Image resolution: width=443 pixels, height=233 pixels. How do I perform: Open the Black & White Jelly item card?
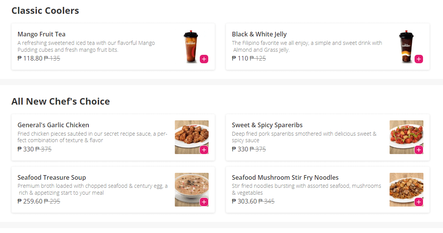coord(259,34)
